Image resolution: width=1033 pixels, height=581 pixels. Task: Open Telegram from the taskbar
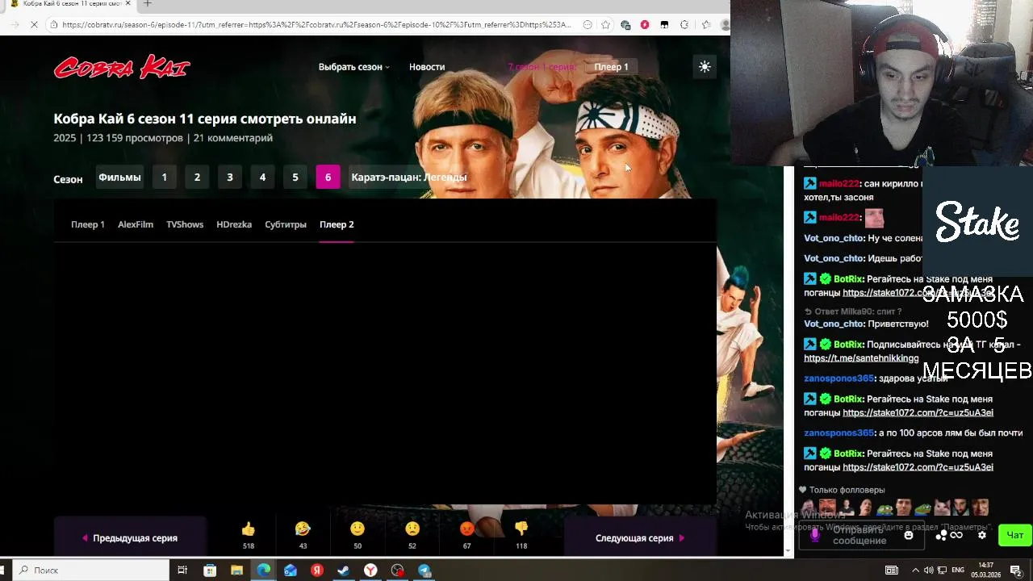pyautogui.click(x=424, y=570)
